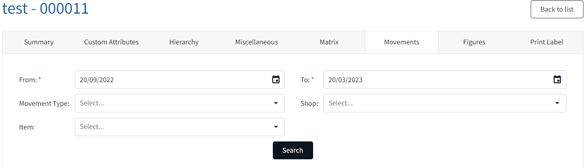Expand the Shop dropdown arrow

[x=557, y=103]
